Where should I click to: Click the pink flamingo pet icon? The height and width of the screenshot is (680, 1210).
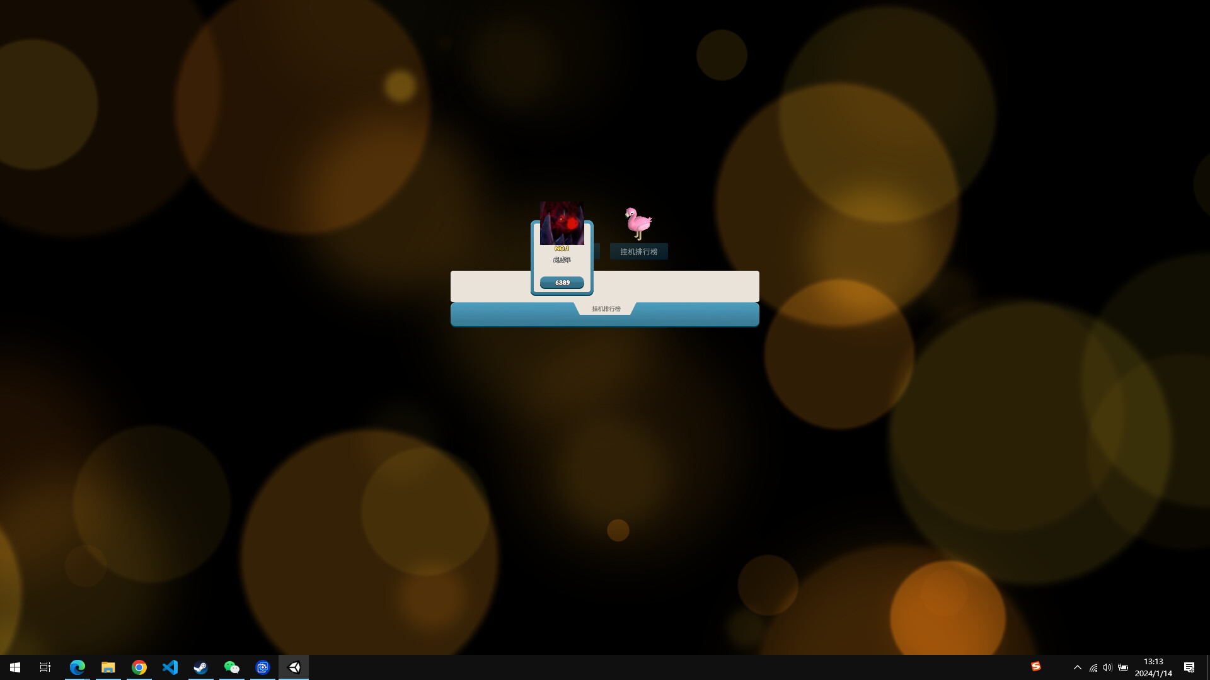(x=637, y=222)
